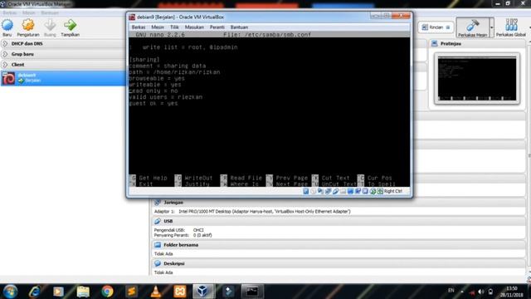Open Berkas menu in debian9 window
Image resolution: width=531 pixels, height=299 pixels.
[139, 27]
